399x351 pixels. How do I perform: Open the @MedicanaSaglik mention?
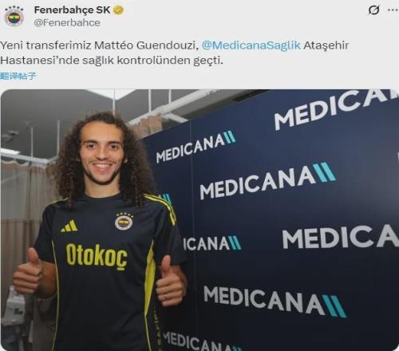[x=251, y=45]
